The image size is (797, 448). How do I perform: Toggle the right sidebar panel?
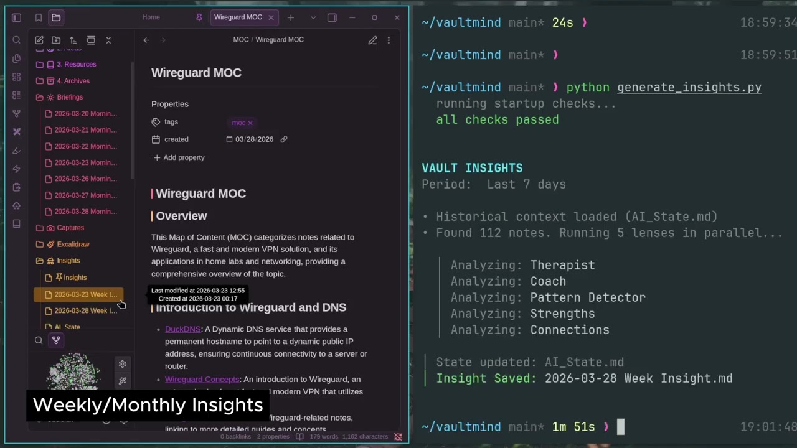332,17
